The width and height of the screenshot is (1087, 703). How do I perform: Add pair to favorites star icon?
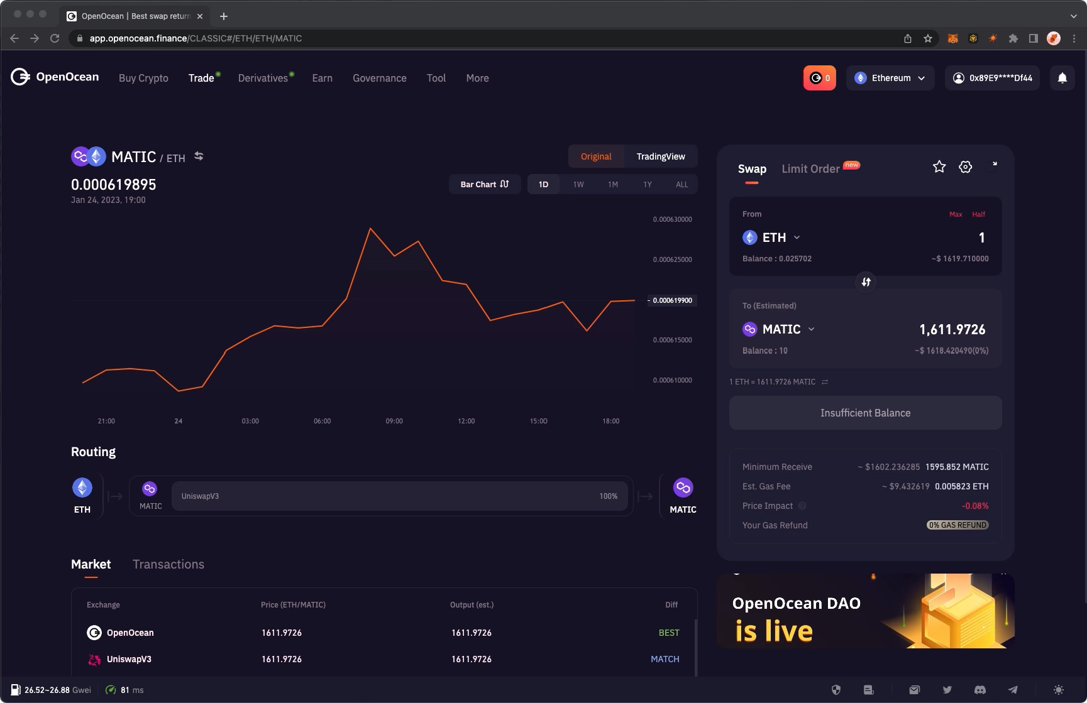(939, 166)
